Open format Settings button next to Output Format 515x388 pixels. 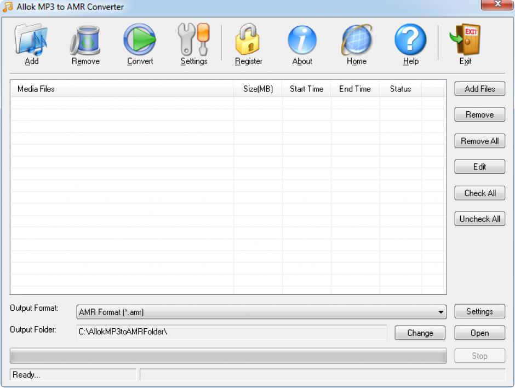coord(479,311)
